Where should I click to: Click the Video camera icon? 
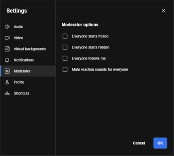click(7, 38)
